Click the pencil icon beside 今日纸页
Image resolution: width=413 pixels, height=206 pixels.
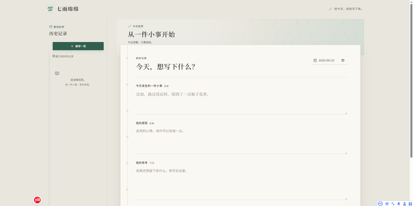click(x=130, y=26)
